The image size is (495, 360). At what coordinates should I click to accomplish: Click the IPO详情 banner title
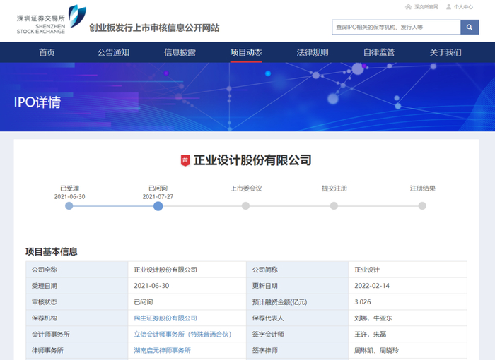pos(37,102)
